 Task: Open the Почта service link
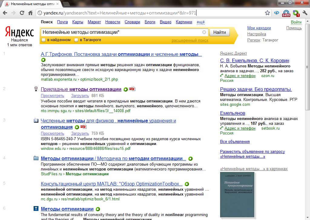click(x=62, y=22)
